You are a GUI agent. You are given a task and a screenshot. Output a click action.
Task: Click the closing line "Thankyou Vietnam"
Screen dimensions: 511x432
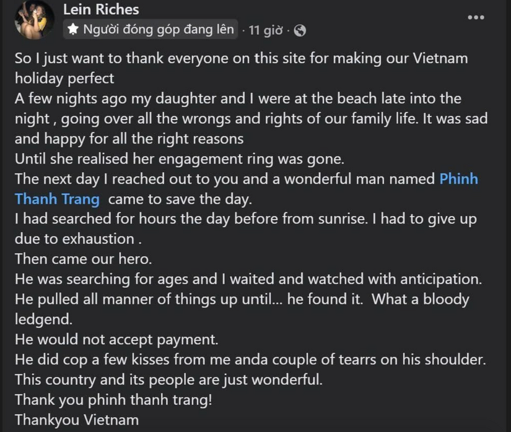click(77, 420)
